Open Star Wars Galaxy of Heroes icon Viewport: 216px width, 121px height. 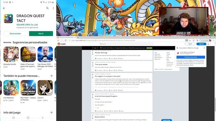pos(28,88)
